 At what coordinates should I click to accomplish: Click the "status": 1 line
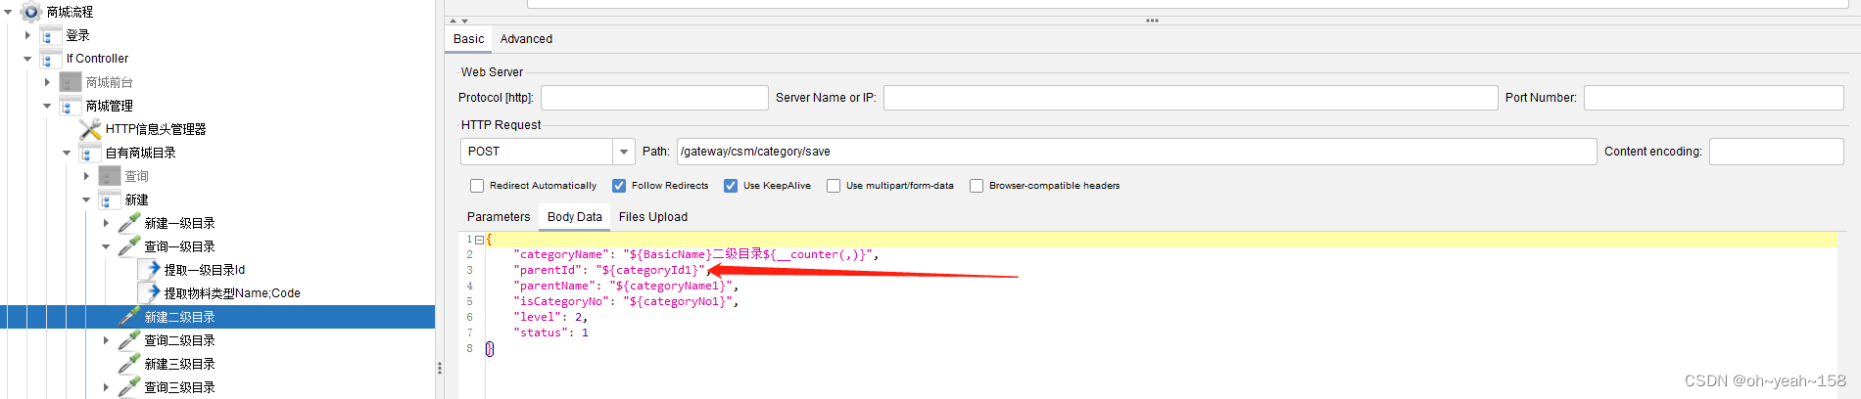coord(550,332)
